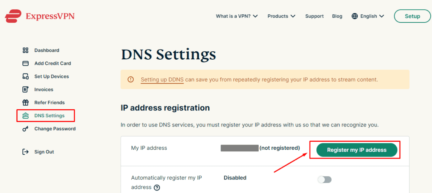Click the orange warning info icon

[x=131, y=79]
